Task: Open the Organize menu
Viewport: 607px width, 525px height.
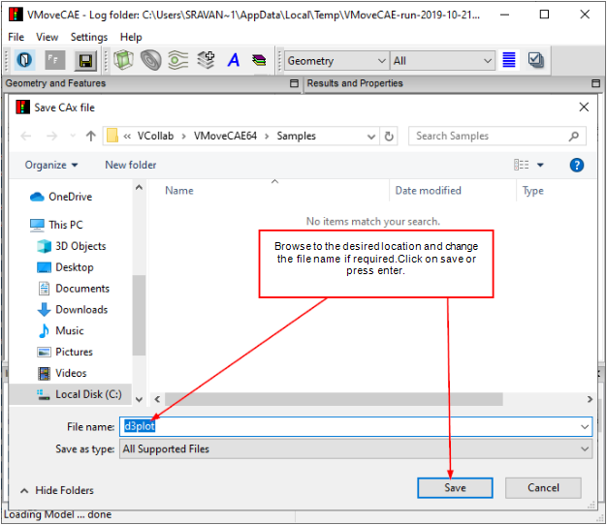Action: (x=51, y=165)
